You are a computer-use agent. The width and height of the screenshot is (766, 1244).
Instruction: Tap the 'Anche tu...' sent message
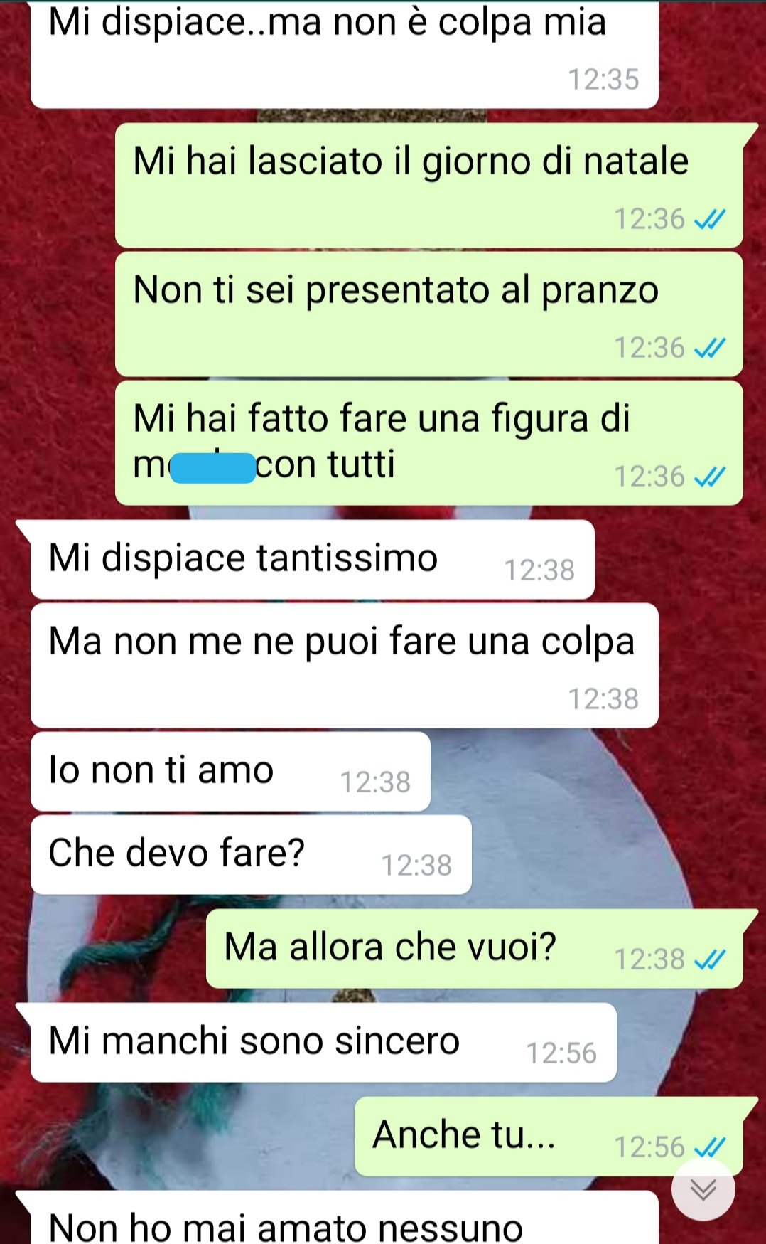pos(549,1136)
